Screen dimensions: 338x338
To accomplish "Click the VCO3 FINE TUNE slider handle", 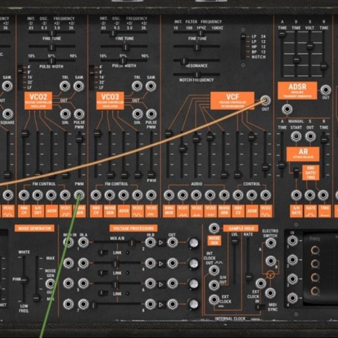I will [x=125, y=47].
